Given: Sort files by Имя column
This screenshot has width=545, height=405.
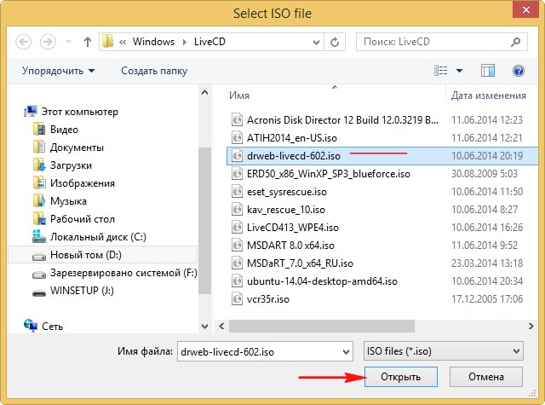Looking at the screenshot, I should point(239,95).
